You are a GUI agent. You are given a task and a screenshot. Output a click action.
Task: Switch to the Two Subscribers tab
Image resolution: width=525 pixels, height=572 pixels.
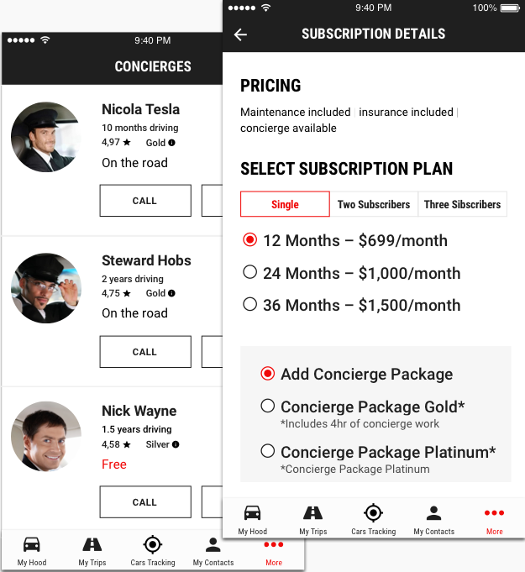click(x=374, y=204)
